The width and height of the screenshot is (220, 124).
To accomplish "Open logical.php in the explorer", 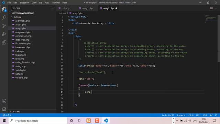I will 21,55.
